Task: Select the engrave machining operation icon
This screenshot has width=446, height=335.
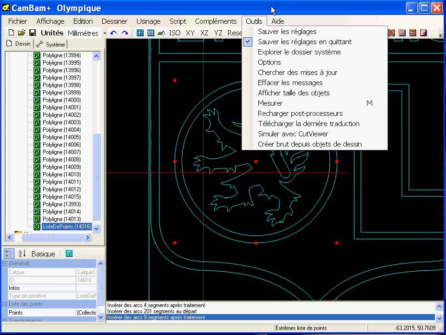Action: pos(413,33)
